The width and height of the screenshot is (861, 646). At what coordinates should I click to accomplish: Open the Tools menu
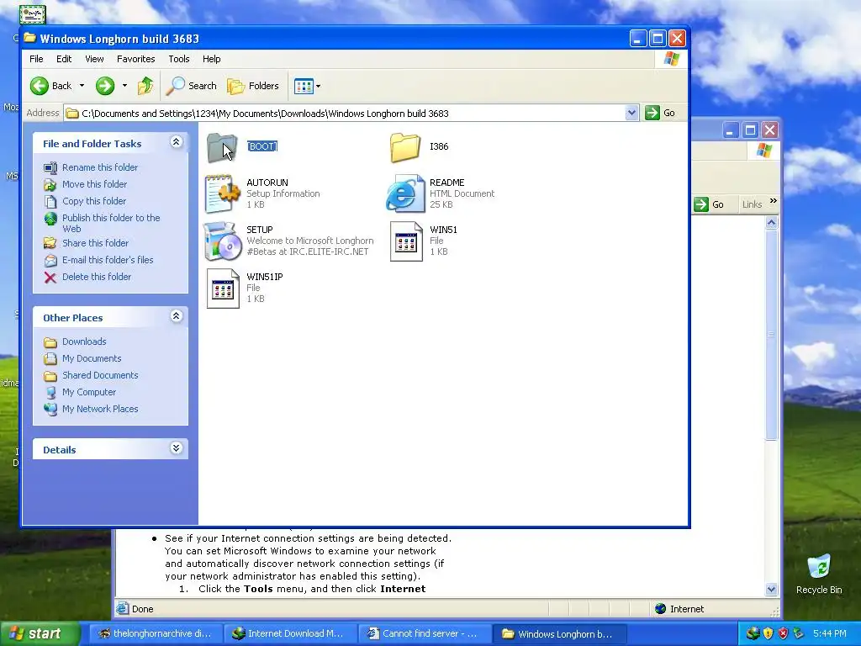(x=178, y=59)
